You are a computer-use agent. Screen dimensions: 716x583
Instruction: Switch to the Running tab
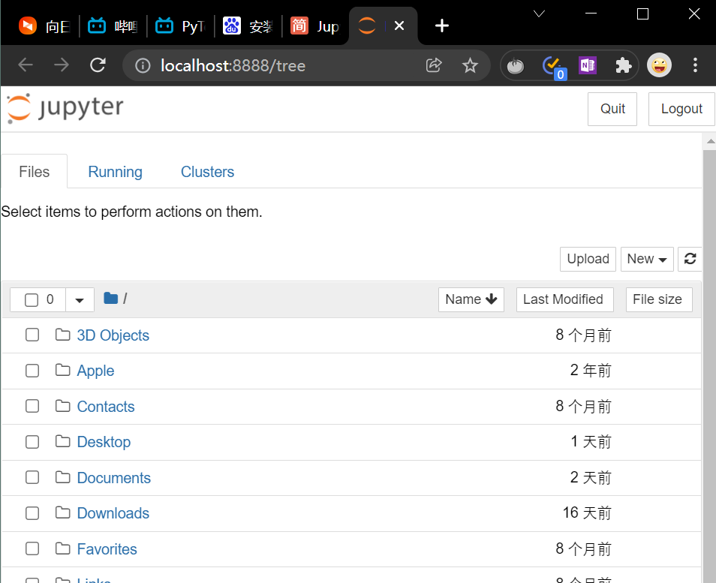[115, 172]
